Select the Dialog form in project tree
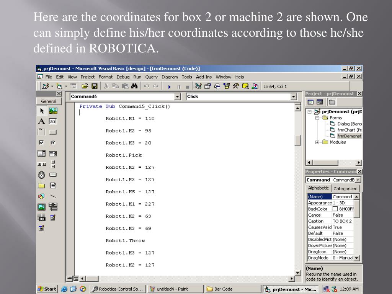The image size is (392, 294). pyautogui.click(x=350, y=124)
